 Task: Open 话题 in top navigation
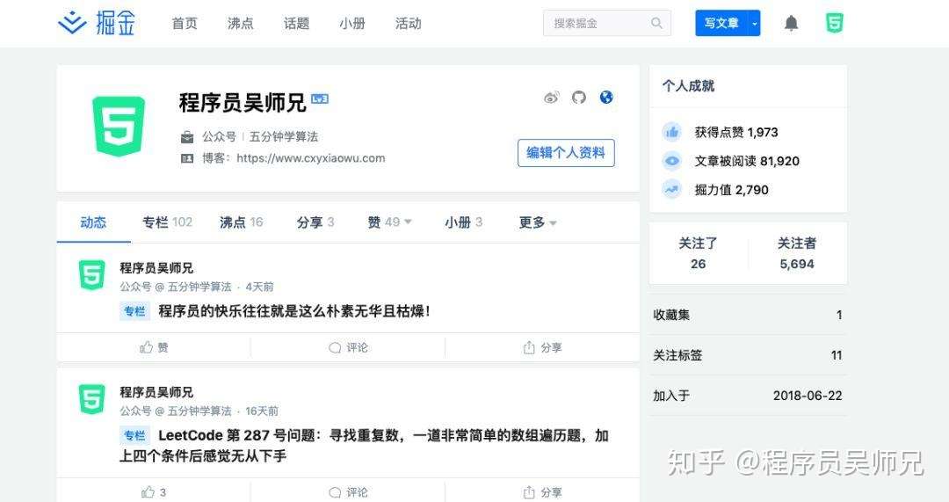297,24
